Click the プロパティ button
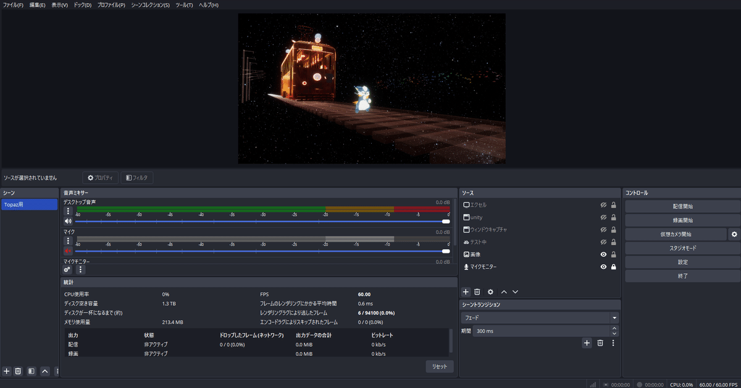 (101, 178)
